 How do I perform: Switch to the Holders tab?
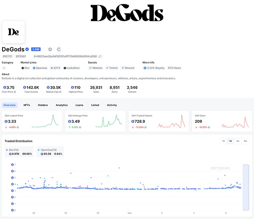click(x=43, y=105)
